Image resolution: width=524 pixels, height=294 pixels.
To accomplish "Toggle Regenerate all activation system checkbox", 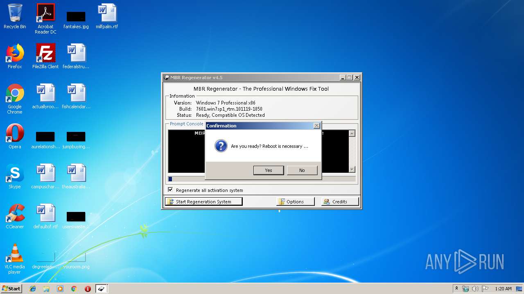I will point(170,190).
